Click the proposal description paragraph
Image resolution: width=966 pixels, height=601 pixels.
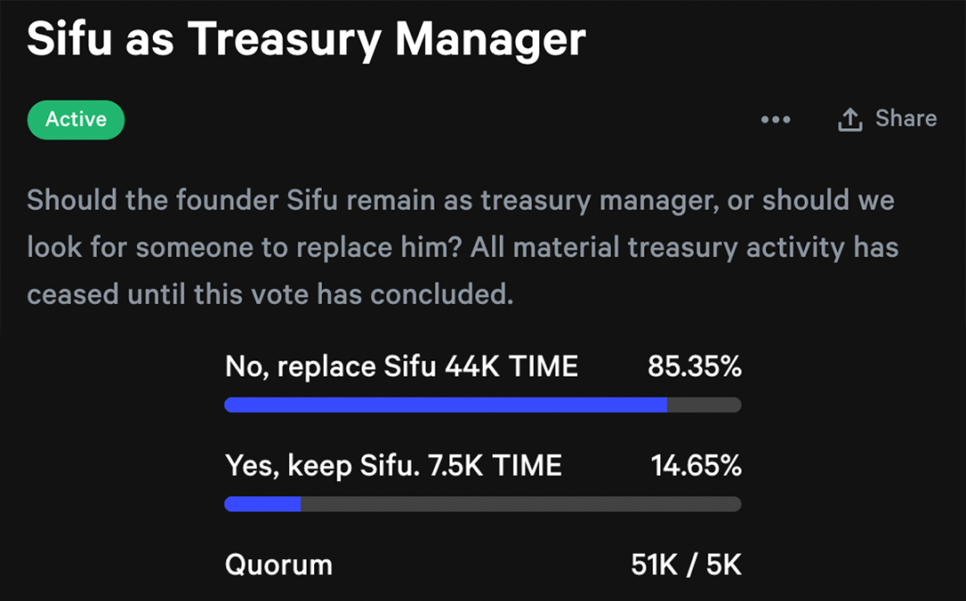pyautogui.click(x=462, y=247)
